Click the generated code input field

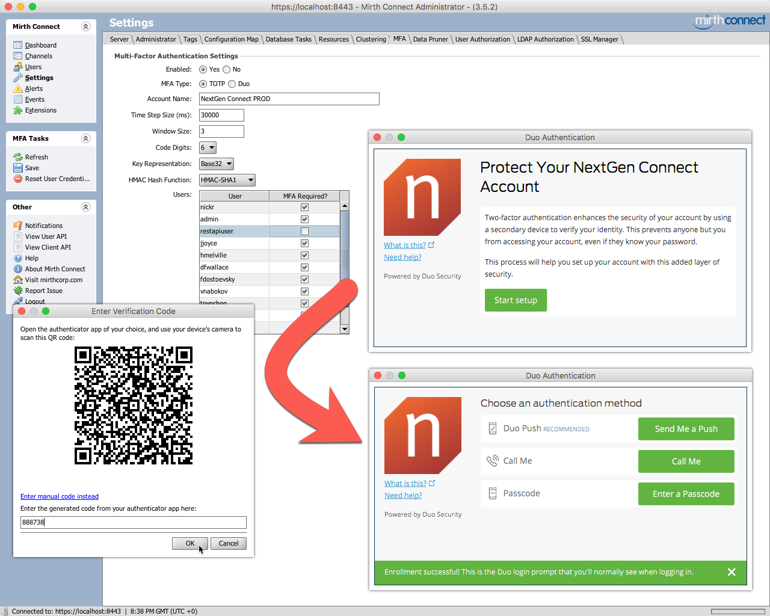[x=134, y=522]
